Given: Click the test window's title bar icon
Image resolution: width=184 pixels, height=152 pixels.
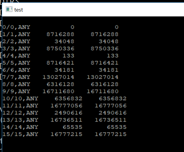Looking at the screenshot, I should 9,9.
